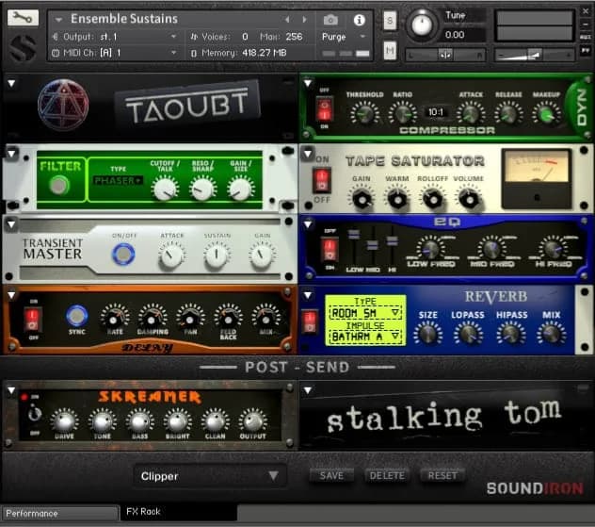
Task: Click the SAVE preset button
Action: (331, 476)
